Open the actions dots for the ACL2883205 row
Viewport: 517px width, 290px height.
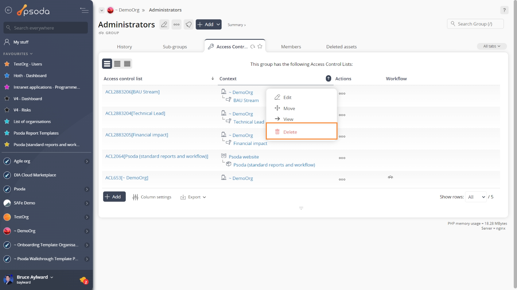[x=342, y=137]
